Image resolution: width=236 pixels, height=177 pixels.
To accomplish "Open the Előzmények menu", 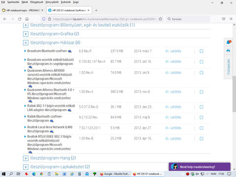I will click(37, 2).
